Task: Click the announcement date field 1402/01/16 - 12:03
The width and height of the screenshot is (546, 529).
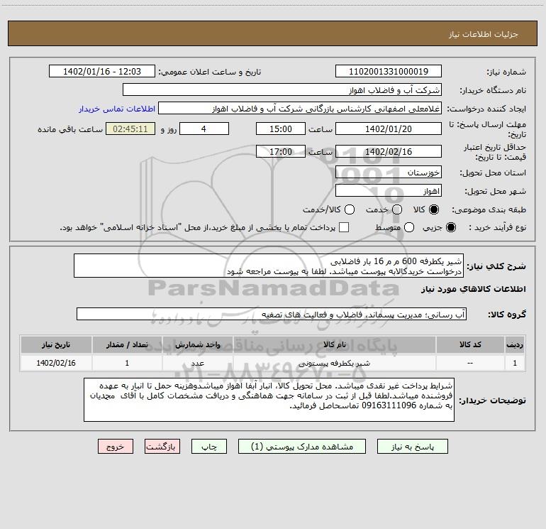Action: 102,72
